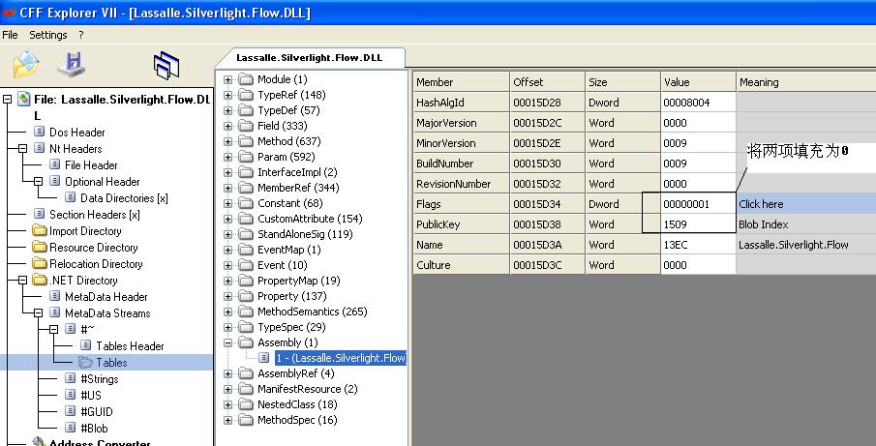Click the StandAloneSig (119) folder icon
Screen dimensions: 876x446
pyautogui.click(x=246, y=234)
